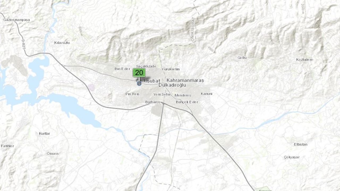
Task: Click the Saçaklızade neighborhood label
Action: (146, 66)
